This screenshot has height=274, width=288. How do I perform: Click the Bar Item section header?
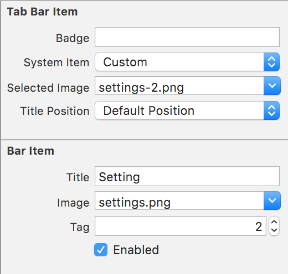pyautogui.click(x=30, y=151)
